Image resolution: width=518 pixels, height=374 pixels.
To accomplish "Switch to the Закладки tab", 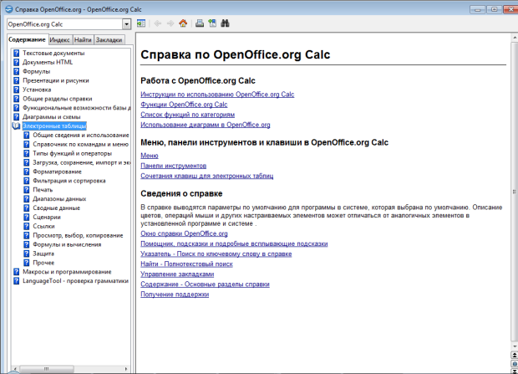I will [x=109, y=40].
